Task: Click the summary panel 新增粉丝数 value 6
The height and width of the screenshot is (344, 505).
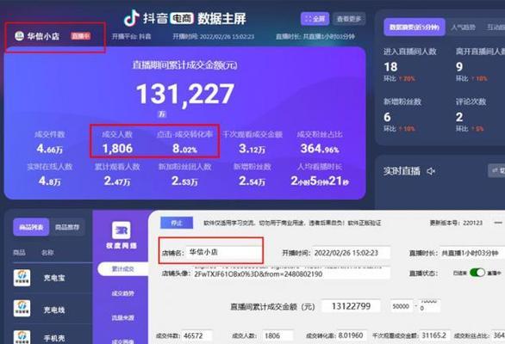Action: tap(388, 117)
